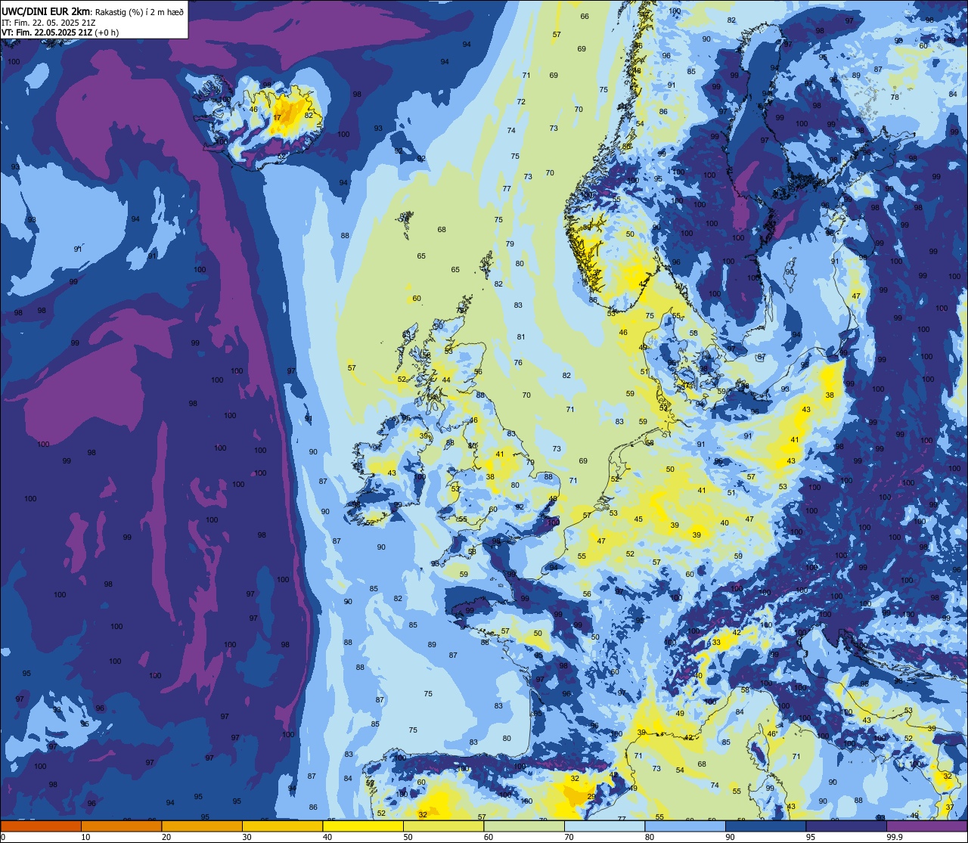Click the navy 95–99.9% legend swatch
Screen dimensions: 968x843
[846, 826]
